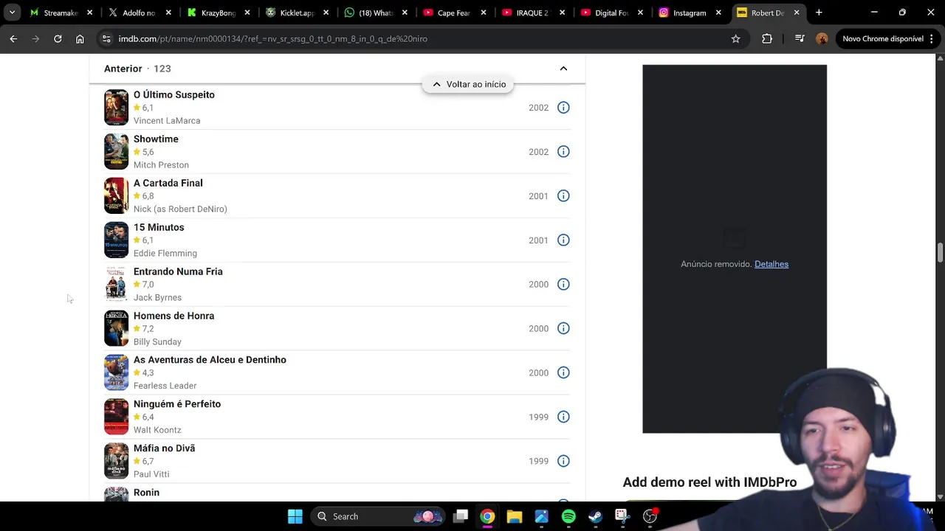Open Spotify from taskbar
The image size is (945, 531).
(x=568, y=516)
